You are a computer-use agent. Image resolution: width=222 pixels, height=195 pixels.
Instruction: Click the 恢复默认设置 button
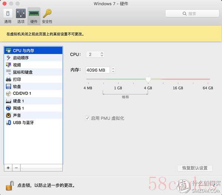coord(195,168)
